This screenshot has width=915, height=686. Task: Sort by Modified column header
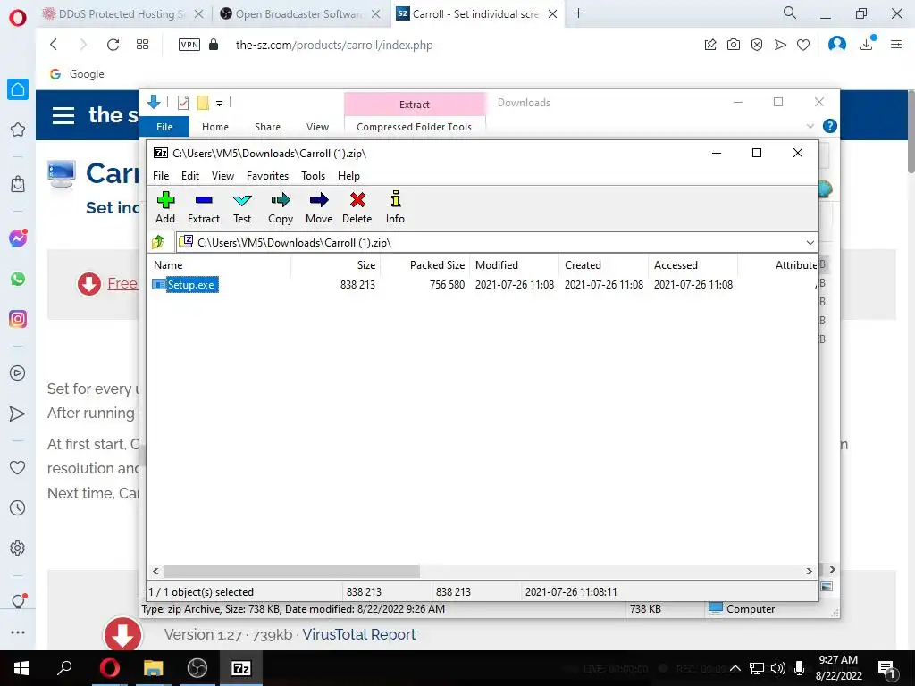tap(514, 264)
